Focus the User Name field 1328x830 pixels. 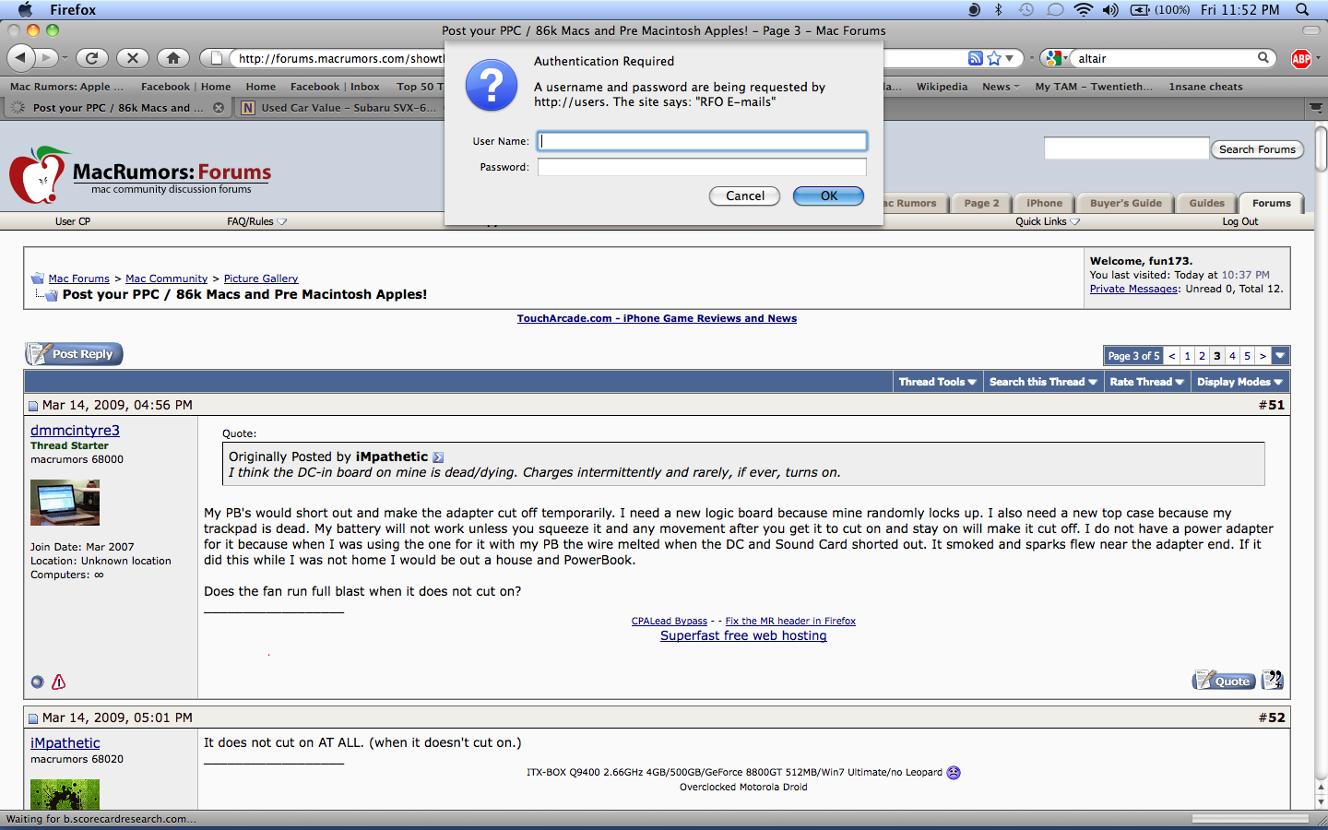tap(702, 141)
